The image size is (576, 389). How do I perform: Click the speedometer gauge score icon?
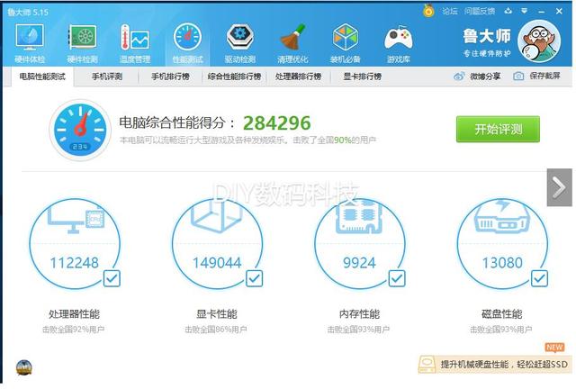tap(80, 130)
